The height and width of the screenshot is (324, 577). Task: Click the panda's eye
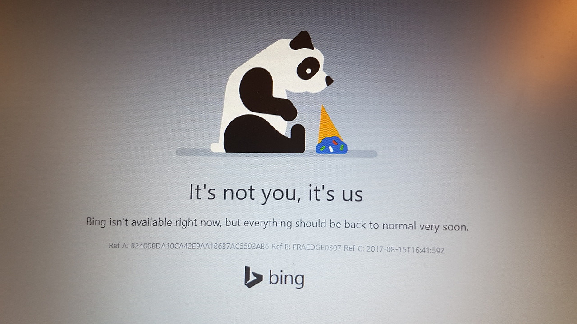point(308,71)
